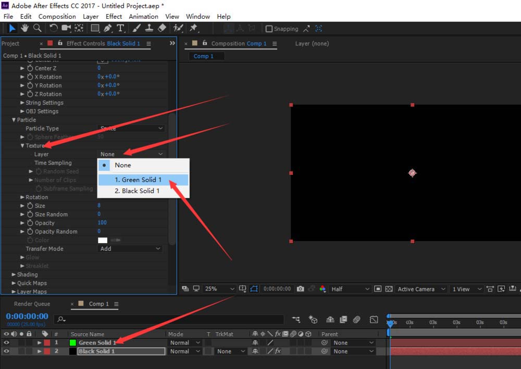This screenshot has height=369, width=521.
Task: Open the Transfer Mode dropdown
Action: point(130,249)
